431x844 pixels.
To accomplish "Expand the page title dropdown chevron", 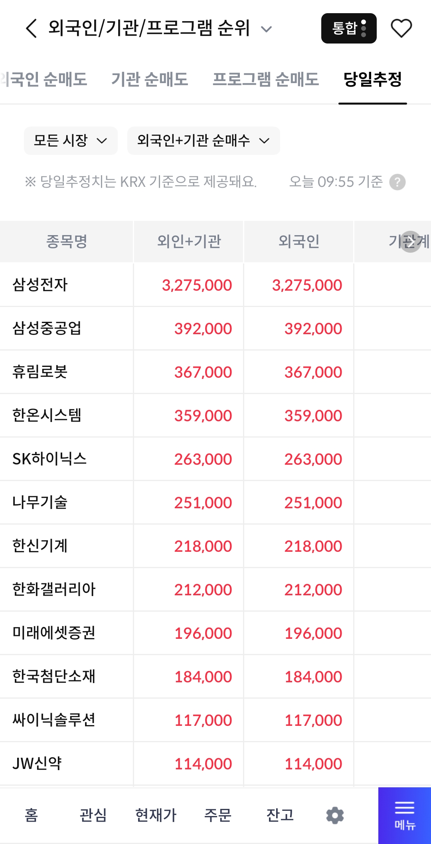I will tap(266, 29).
